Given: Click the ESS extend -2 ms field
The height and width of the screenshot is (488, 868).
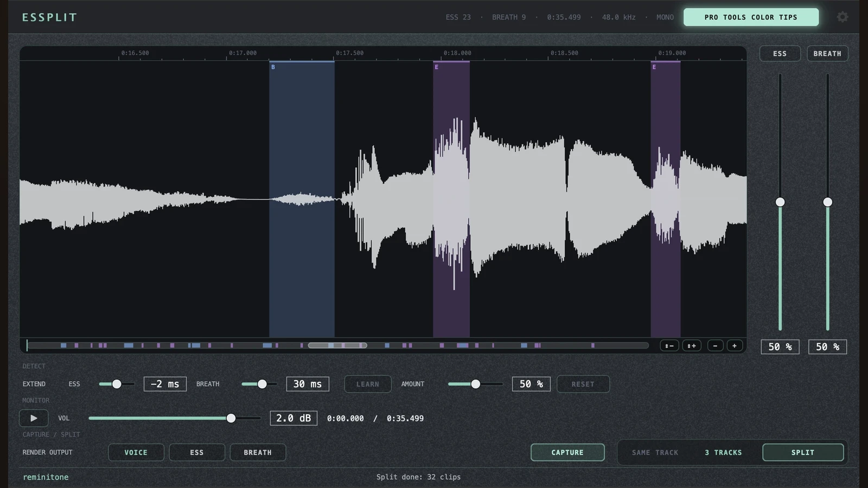Looking at the screenshot, I should (x=165, y=384).
